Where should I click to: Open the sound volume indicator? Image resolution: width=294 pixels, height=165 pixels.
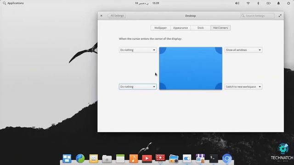[x=237, y=3]
